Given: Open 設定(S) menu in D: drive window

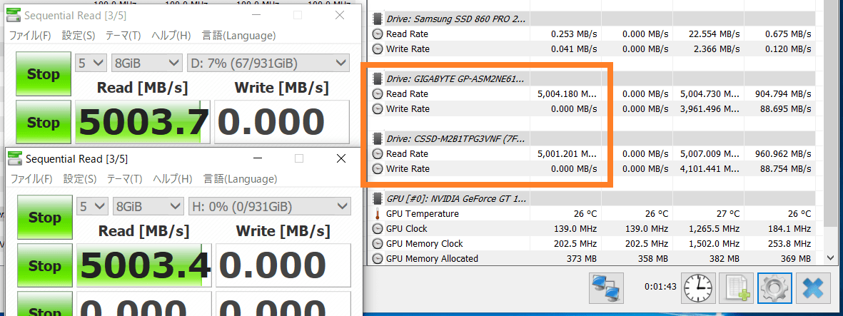Looking at the screenshot, I should coord(79,36).
